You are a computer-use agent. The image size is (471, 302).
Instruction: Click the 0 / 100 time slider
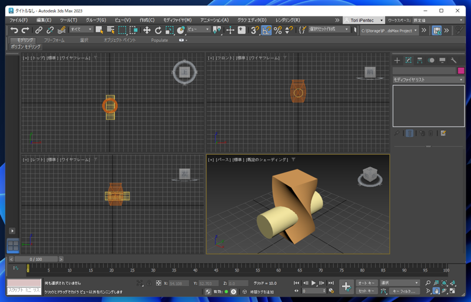point(36,259)
